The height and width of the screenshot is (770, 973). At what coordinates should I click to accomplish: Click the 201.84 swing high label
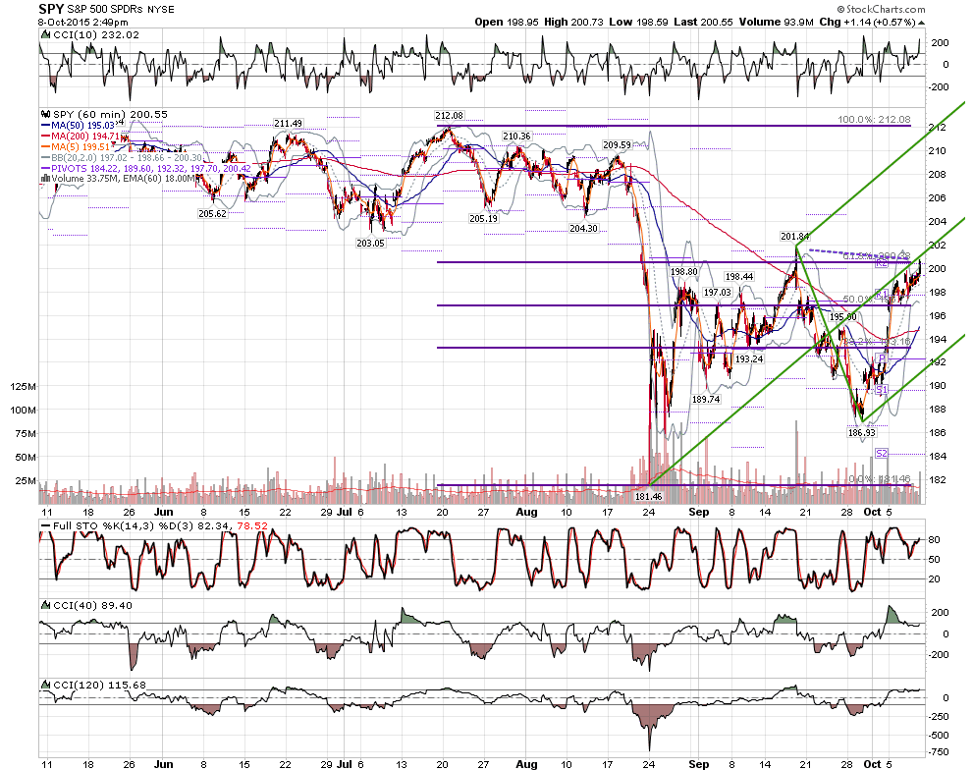795,237
